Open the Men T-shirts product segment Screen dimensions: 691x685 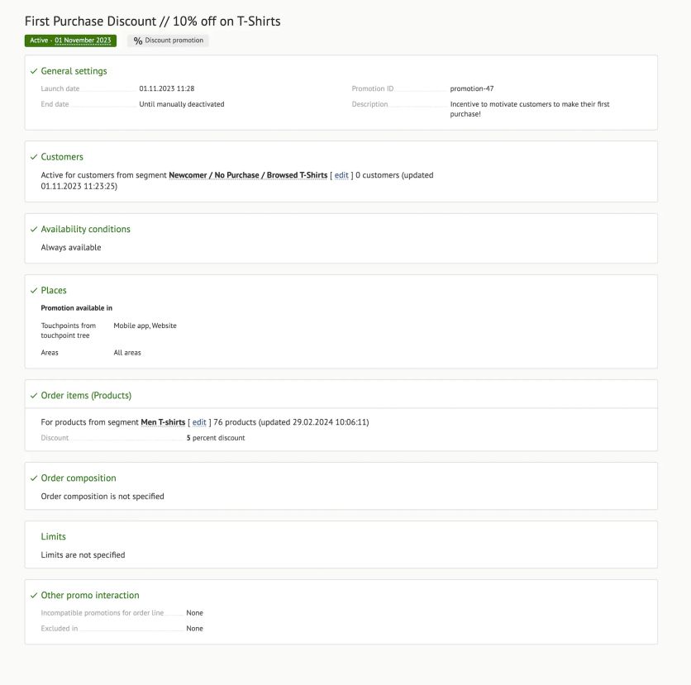pos(163,422)
